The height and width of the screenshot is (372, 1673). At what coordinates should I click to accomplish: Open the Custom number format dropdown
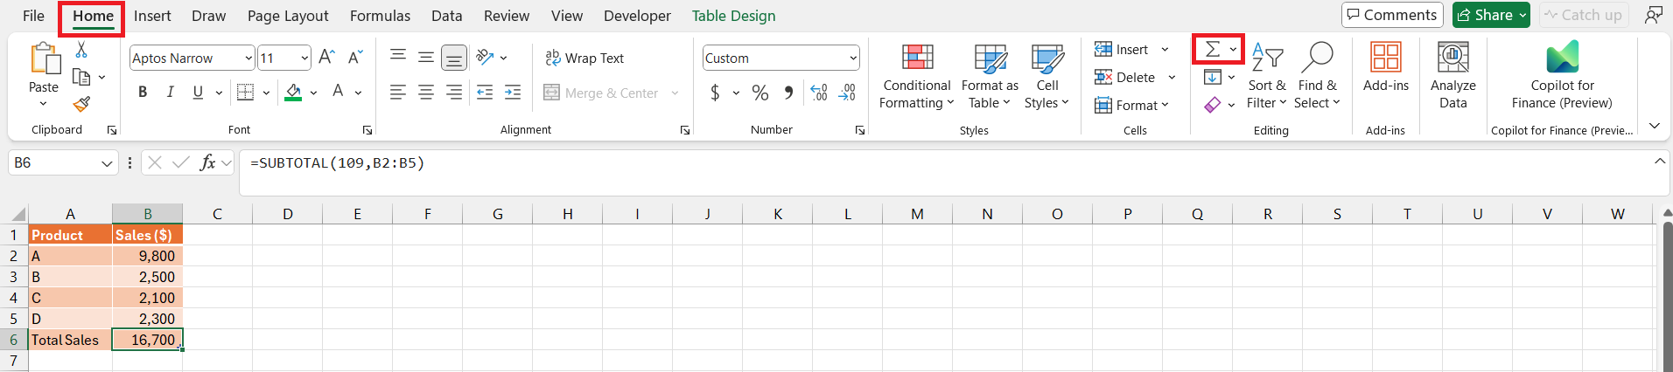(x=853, y=59)
